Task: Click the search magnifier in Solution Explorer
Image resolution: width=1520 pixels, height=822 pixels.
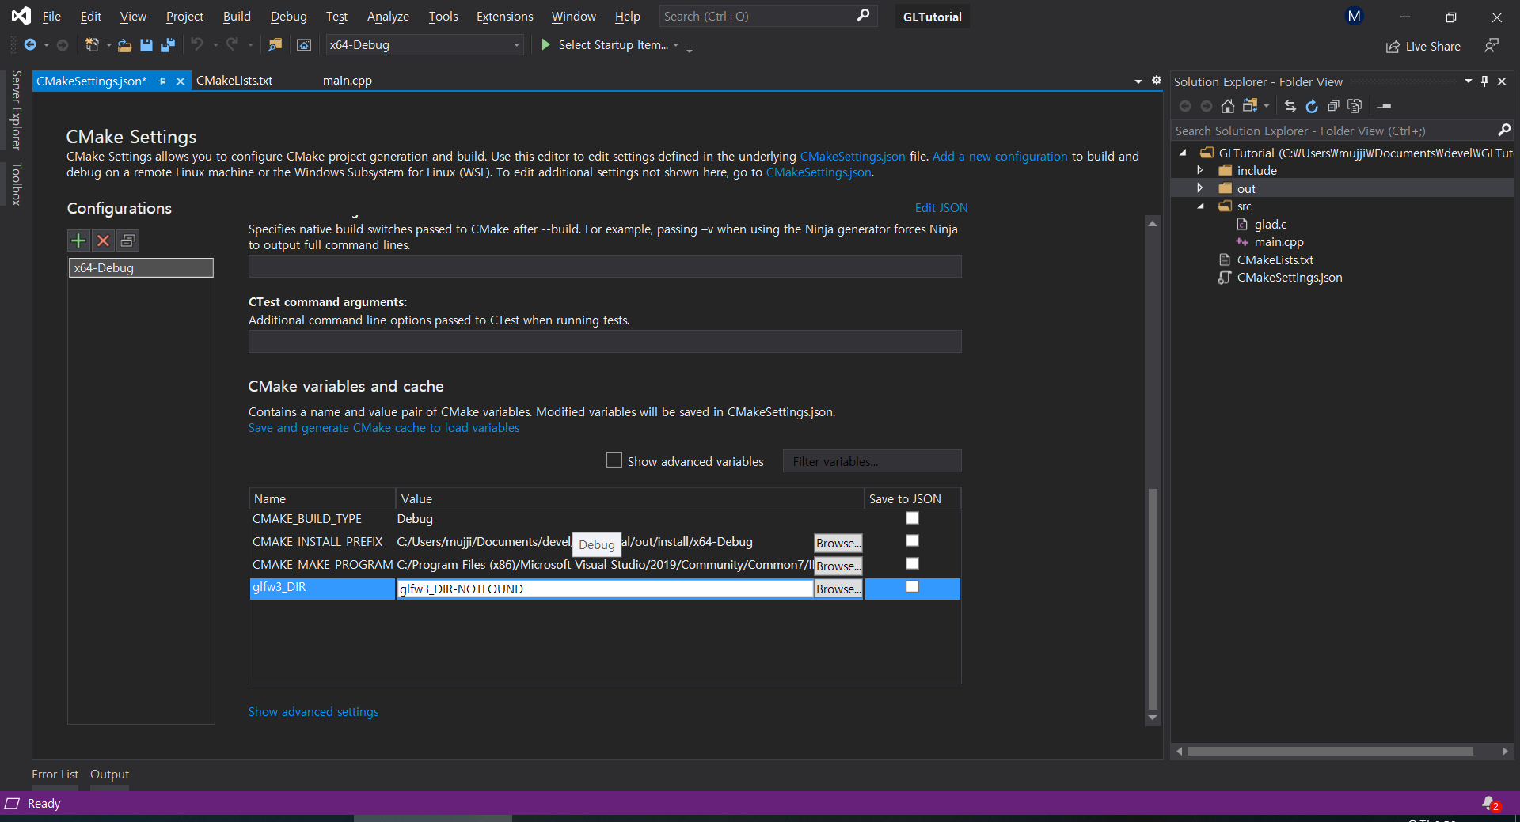Action: tap(1504, 131)
